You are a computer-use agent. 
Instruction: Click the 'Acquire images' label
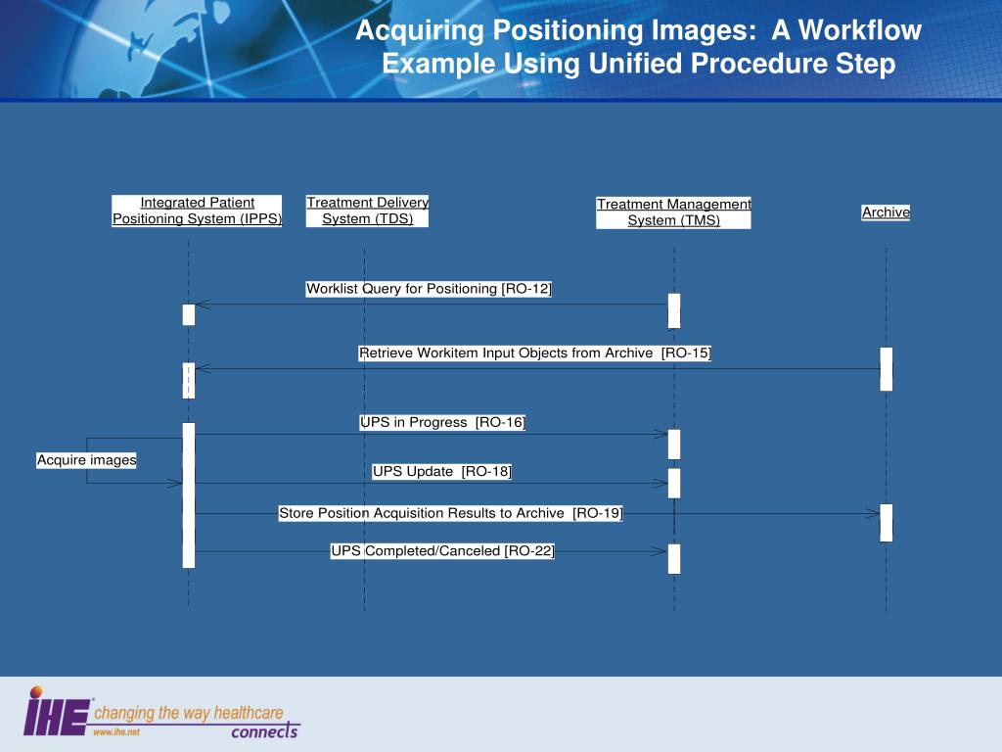[x=86, y=460]
